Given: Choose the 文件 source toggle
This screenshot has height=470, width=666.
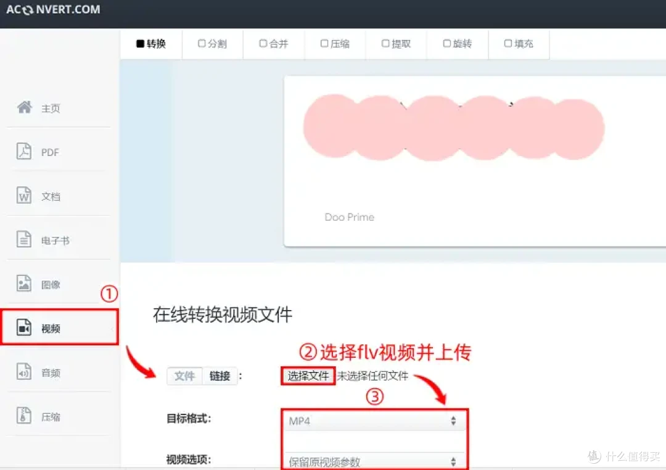Looking at the screenshot, I should 185,376.
